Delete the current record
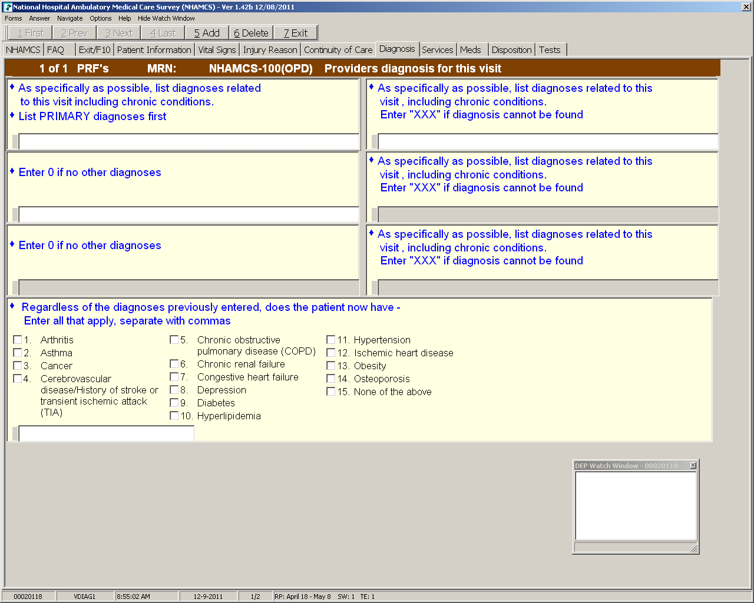Viewport: 754px width, 603px height. [x=251, y=33]
